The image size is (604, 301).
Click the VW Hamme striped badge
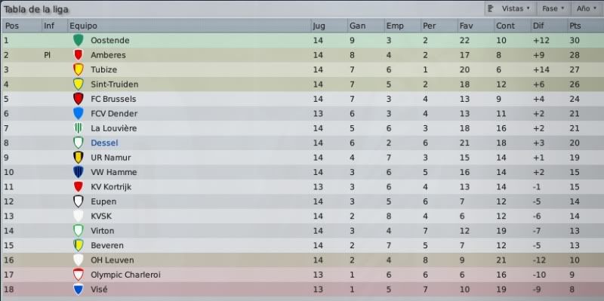pyautogui.click(x=79, y=172)
